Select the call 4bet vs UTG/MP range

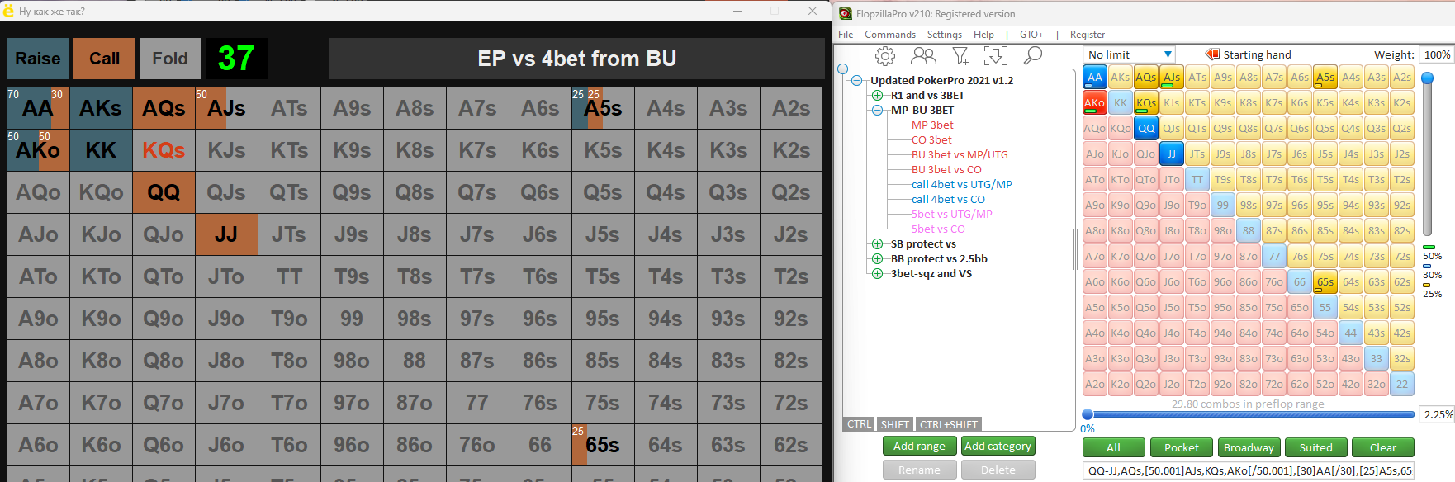click(962, 184)
